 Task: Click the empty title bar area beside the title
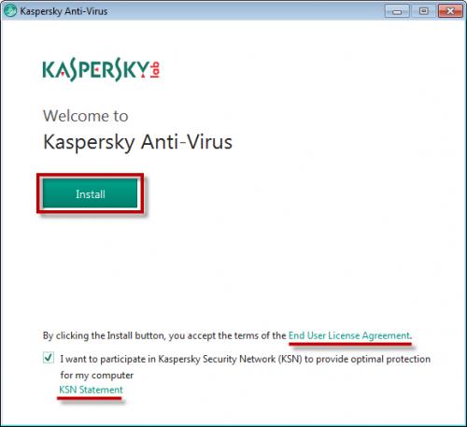coord(246,11)
